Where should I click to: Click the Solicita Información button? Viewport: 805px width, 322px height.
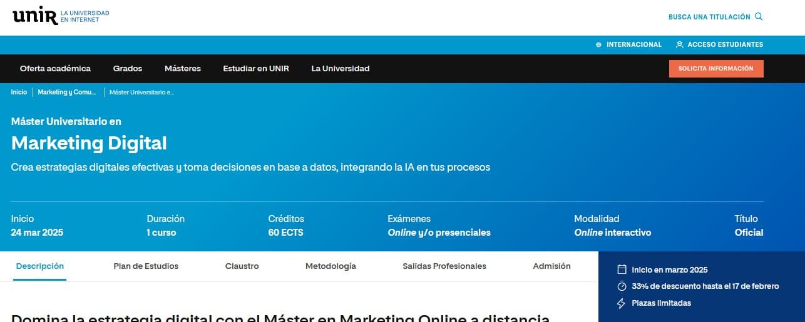point(716,69)
